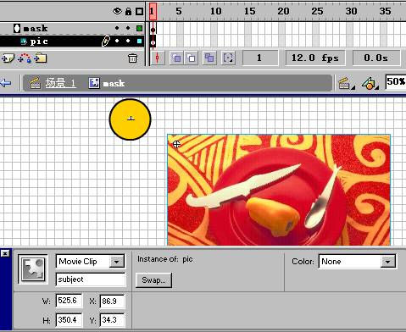Click the back arrow in edit bar
Screen dimensions: 406x332
(6, 83)
